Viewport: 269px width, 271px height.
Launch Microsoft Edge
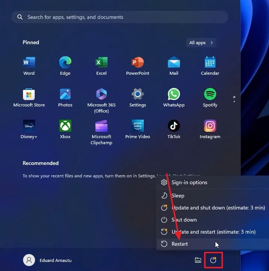[65, 66]
